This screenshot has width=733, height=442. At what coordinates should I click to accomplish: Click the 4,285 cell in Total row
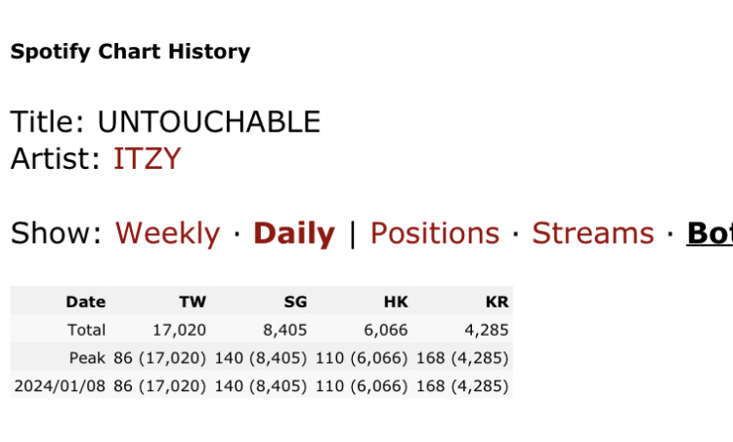click(489, 330)
